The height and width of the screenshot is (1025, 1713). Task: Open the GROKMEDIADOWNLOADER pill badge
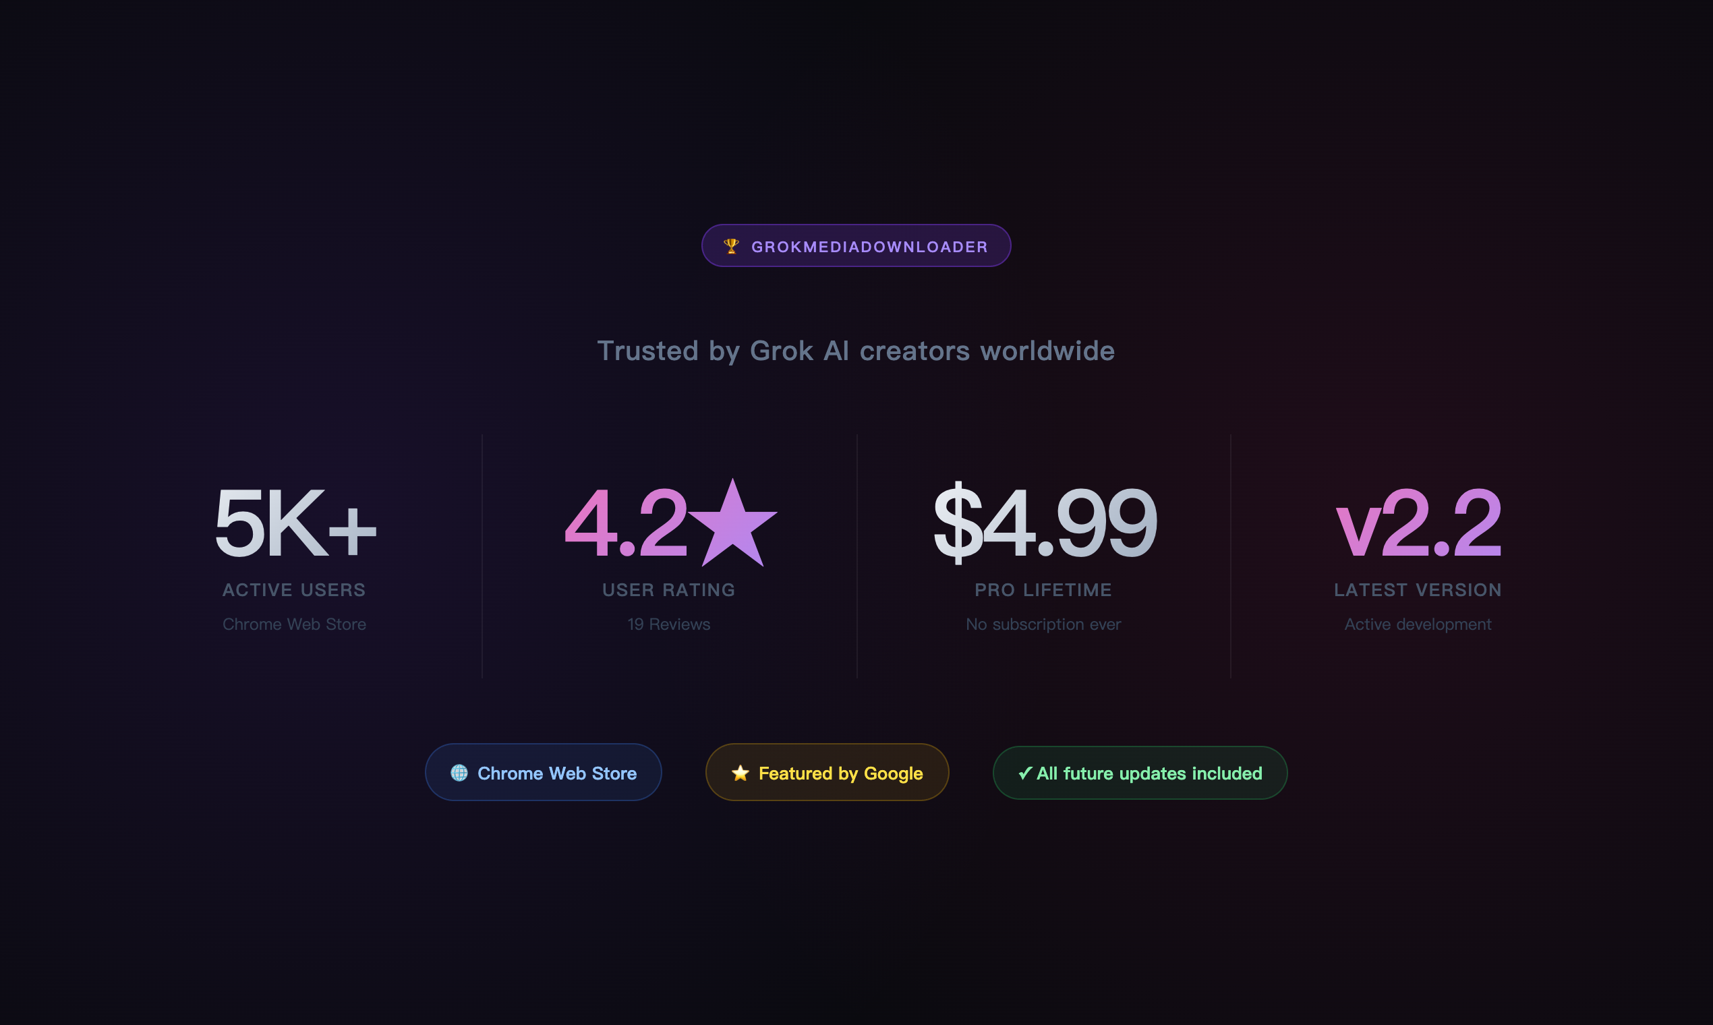pos(856,245)
